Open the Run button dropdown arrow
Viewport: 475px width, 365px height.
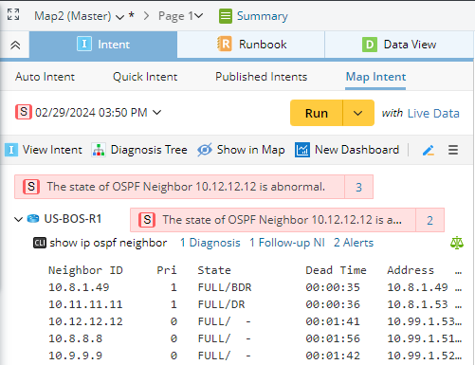tap(358, 113)
